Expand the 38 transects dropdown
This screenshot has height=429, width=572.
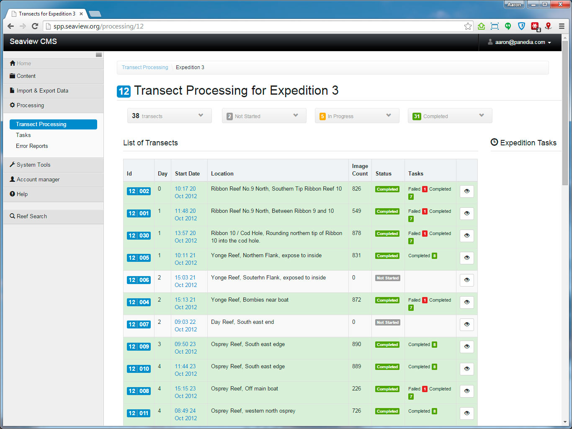coord(169,116)
